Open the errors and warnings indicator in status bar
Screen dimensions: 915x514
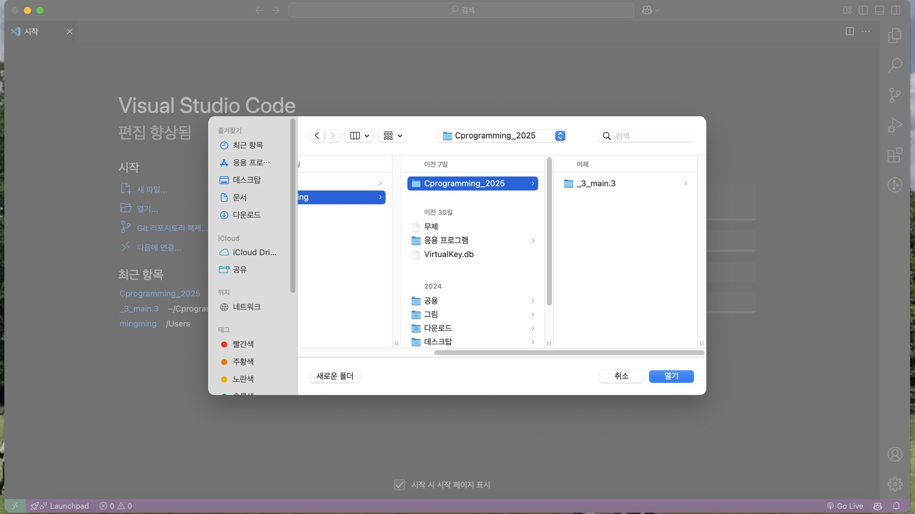point(116,506)
